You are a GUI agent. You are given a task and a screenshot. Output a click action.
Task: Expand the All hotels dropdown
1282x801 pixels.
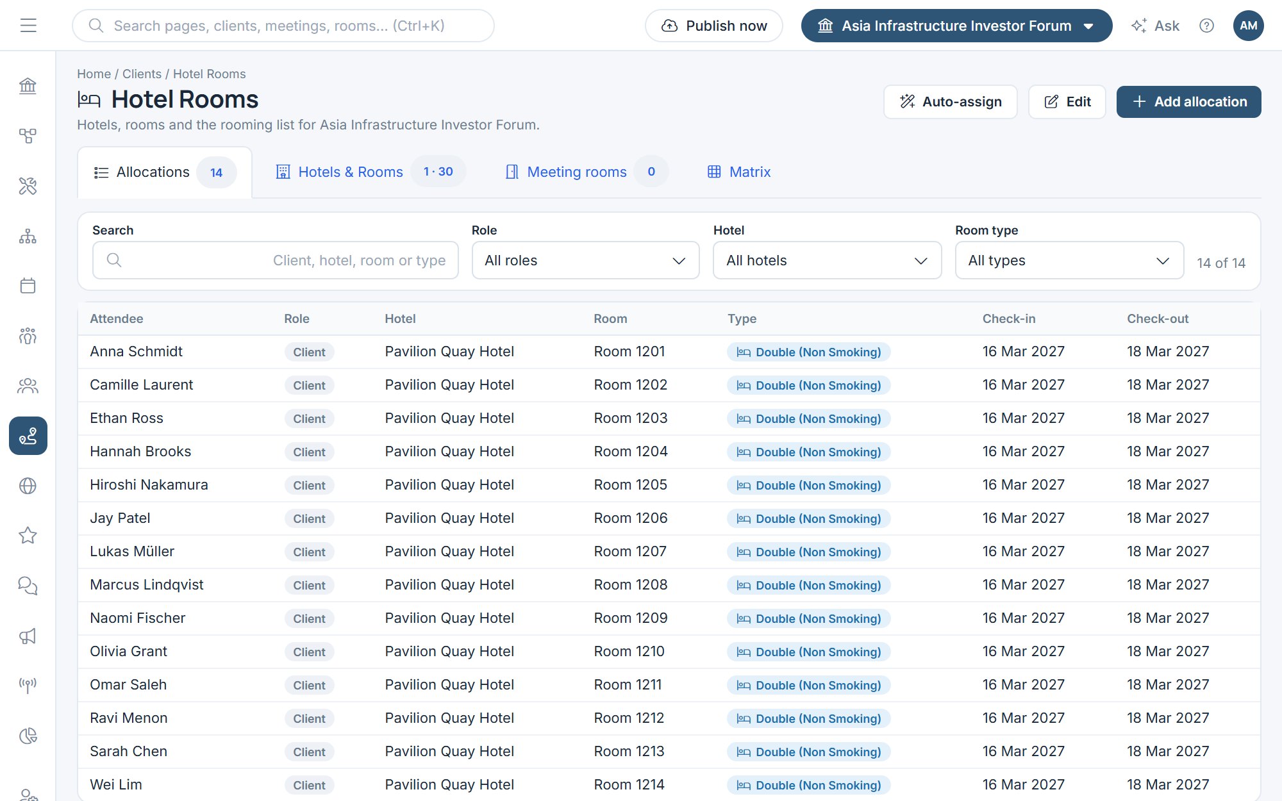(827, 260)
